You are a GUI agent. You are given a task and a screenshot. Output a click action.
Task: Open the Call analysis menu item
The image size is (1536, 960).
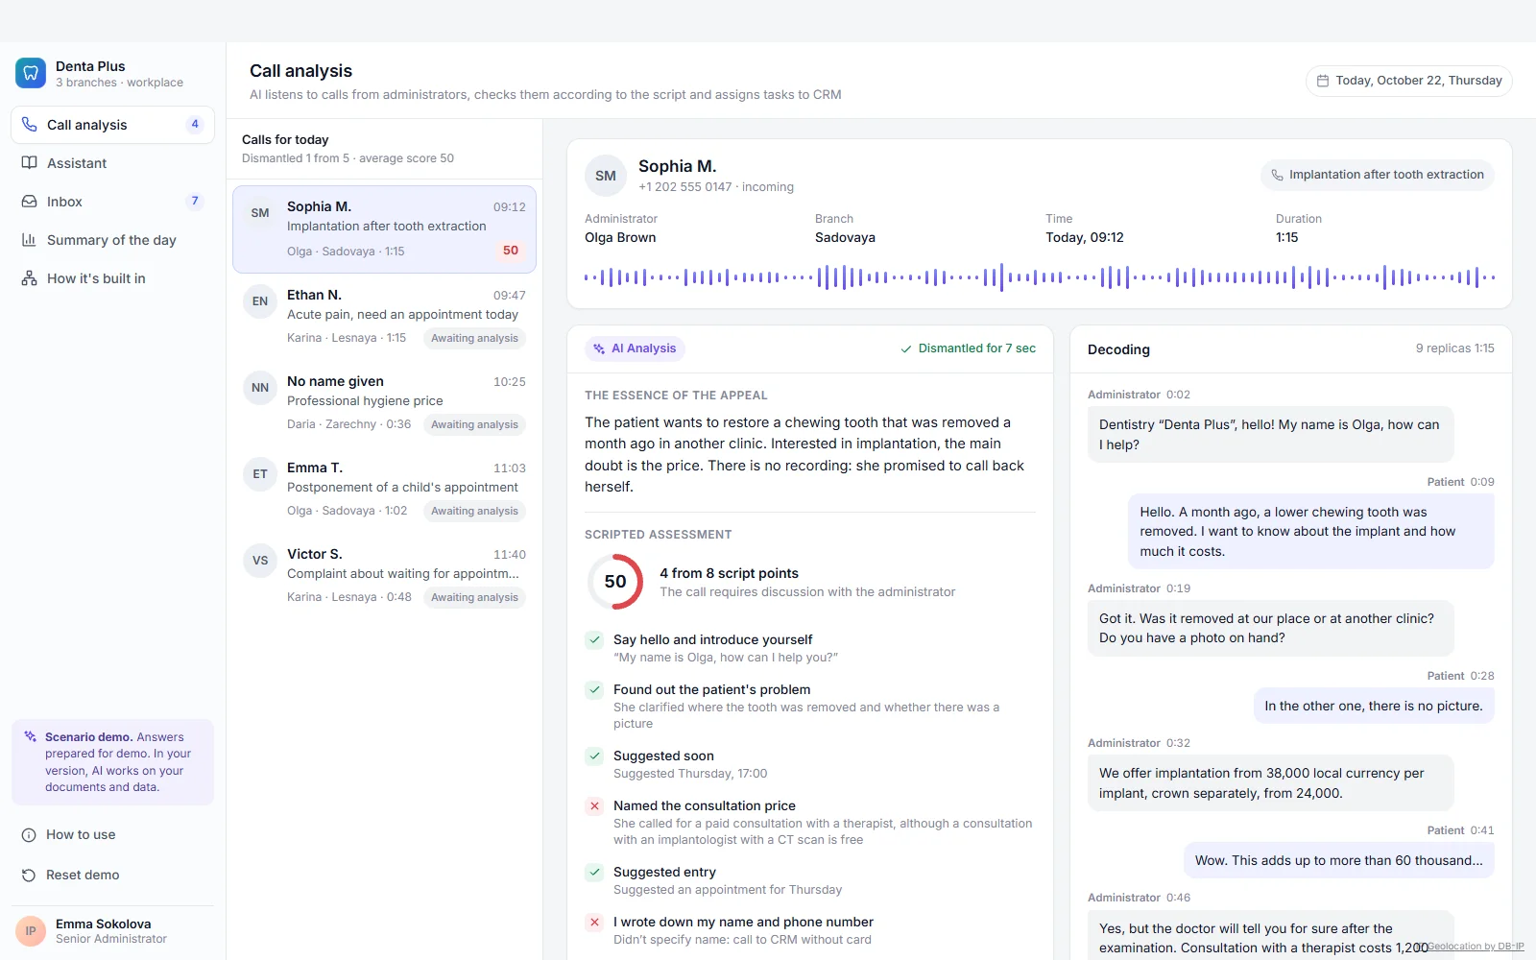[x=112, y=125]
